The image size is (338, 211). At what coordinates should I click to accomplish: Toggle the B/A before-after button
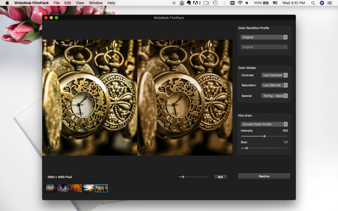coord(220,177)
